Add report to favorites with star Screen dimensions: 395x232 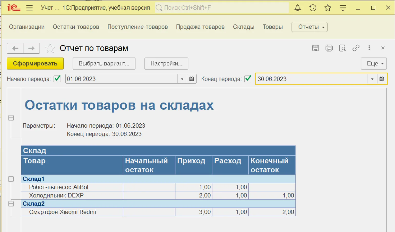pos(50,48)
